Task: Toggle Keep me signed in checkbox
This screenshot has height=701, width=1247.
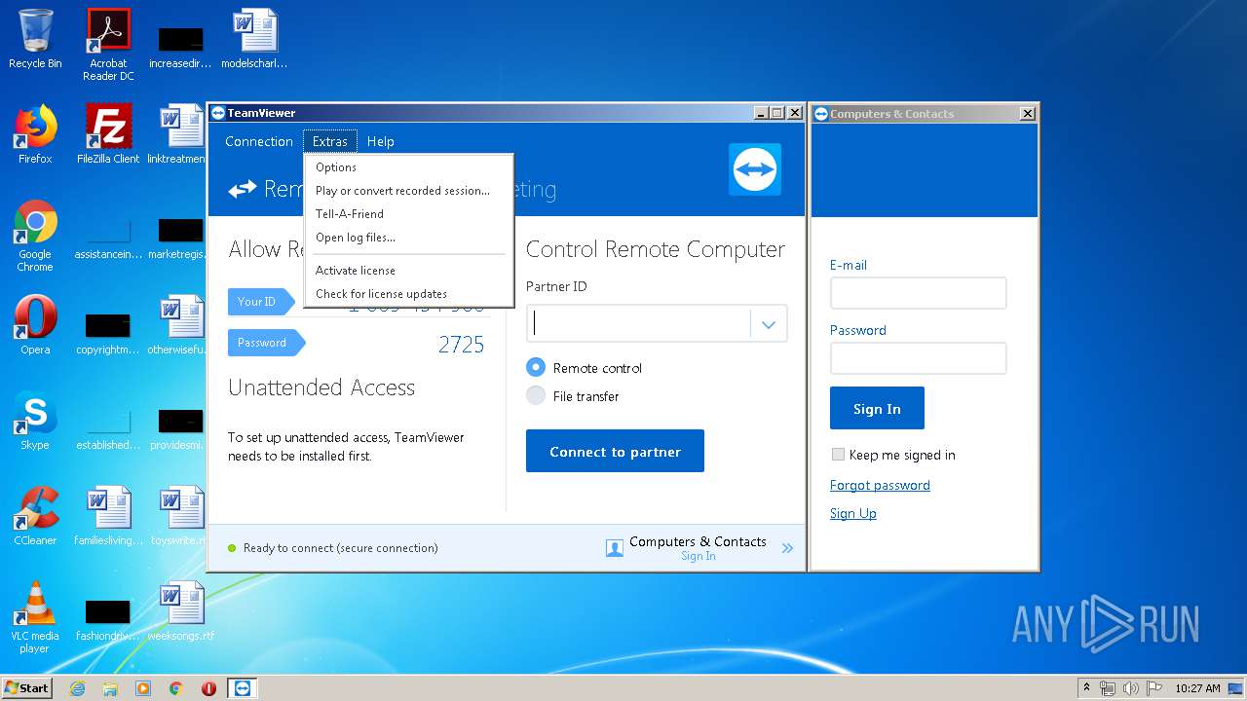Action: tap(838, 455)
